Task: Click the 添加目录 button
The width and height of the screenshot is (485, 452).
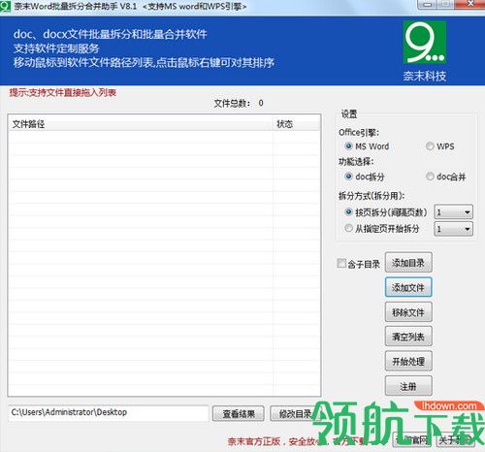Action: point(408,263)
